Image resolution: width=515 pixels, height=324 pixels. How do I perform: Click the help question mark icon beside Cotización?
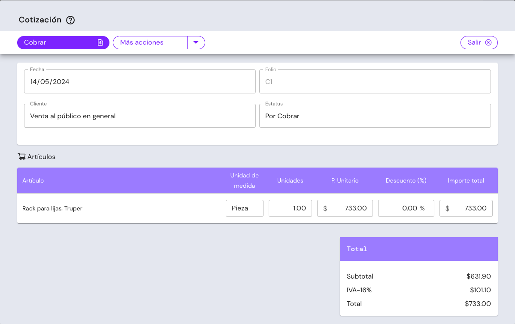click(70, 20)
